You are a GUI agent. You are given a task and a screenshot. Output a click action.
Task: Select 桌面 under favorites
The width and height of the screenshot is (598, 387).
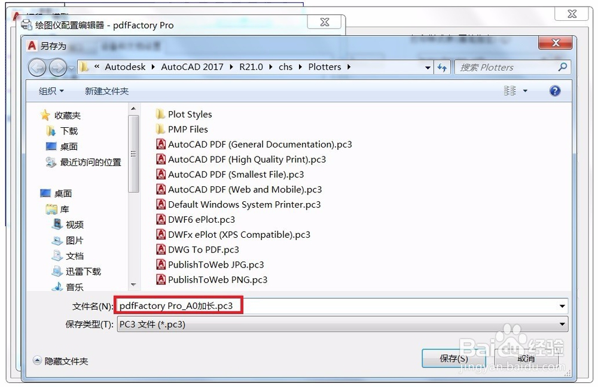[62, 146]
